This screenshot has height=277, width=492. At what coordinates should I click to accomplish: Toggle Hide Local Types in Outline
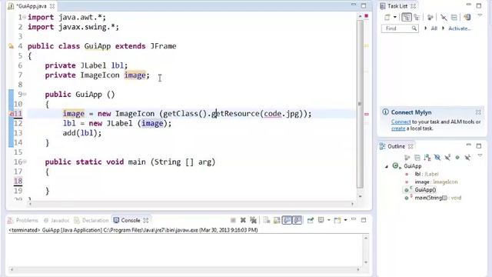467,157
